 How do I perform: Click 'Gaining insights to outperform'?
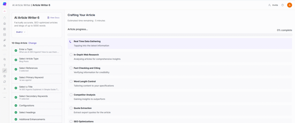tap(89, 99)
